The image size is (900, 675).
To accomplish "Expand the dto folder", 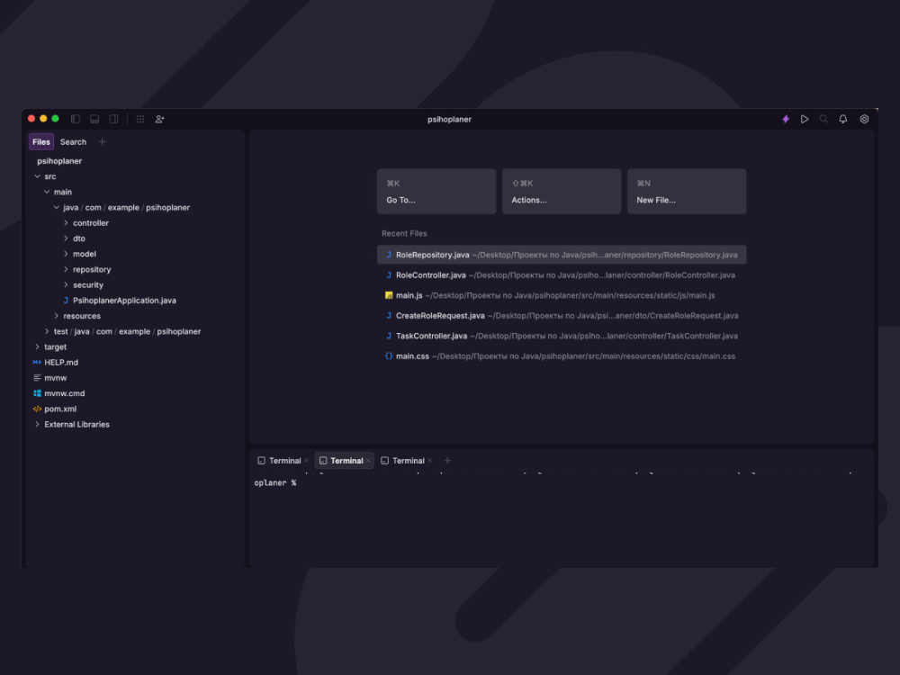I will (x=66, y=238).
